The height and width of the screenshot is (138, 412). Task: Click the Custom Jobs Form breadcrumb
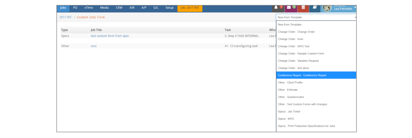click(x=91, y=17)
